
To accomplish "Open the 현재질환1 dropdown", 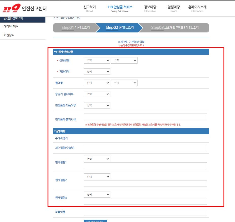I will tap(97, 159).
